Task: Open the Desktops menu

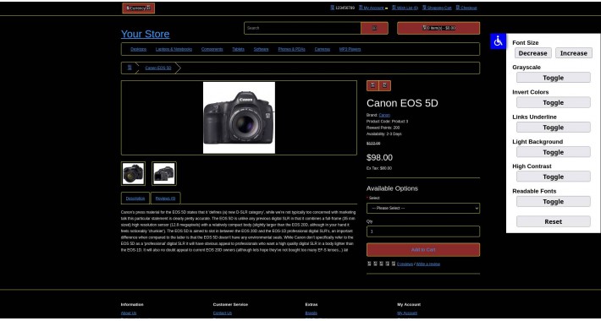Action: click(x=138, y=49)
